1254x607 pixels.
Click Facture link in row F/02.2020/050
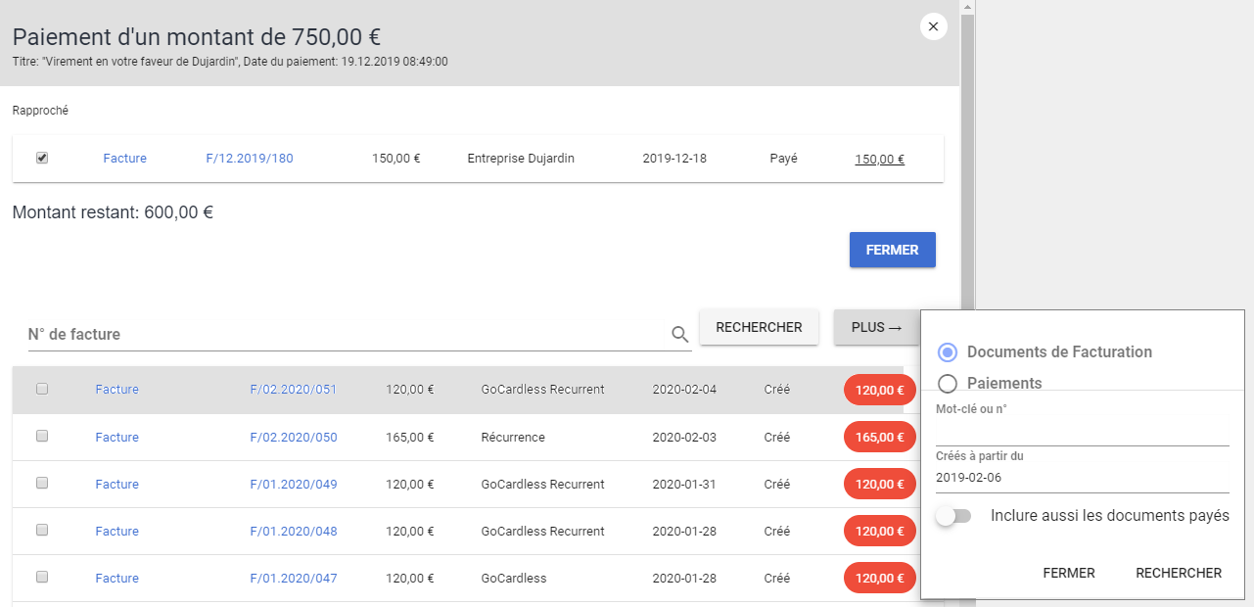pos(116,438)
